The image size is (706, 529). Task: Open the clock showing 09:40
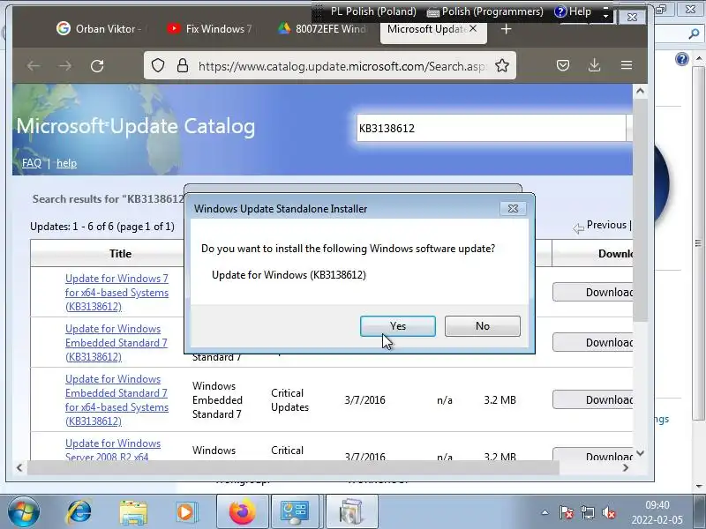[x=657, y=512]
